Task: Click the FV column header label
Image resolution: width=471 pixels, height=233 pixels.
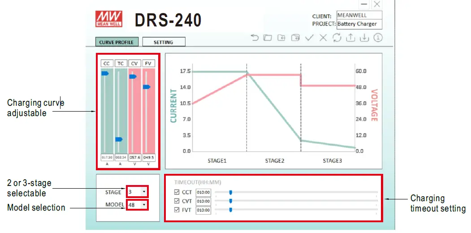Action: [x=148, y=63]
